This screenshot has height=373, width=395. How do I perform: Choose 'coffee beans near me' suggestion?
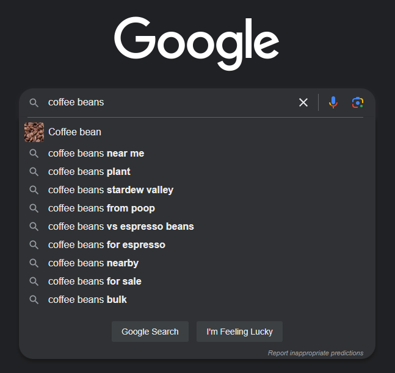tap(96, 154)
